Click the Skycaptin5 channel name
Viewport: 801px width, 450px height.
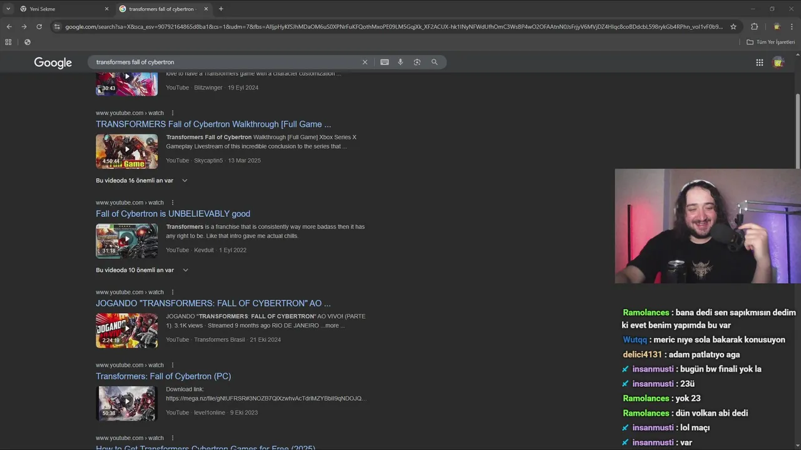tap(208, 161)
